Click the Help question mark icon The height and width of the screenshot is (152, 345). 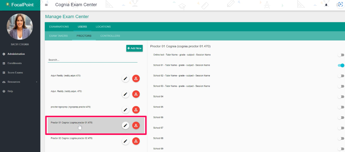[4, 91]
